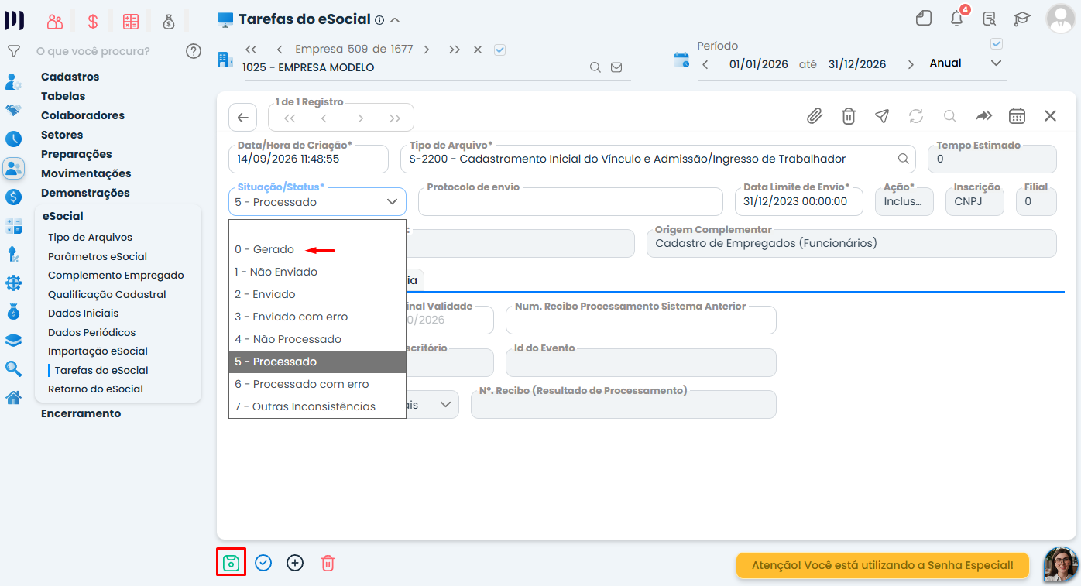
Task: Click the gray trash icon in record toolbar
Action: tap(849, 116)
